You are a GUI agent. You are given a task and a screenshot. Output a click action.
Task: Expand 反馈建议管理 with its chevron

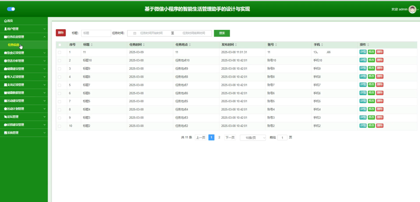click(44, 125)
